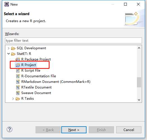Click the wizard filter text field

[73, 41]
